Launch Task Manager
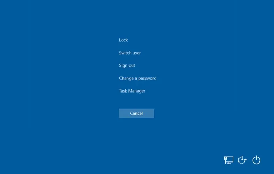The height and width of the screenshot is (174, 274). coord(132,91)
